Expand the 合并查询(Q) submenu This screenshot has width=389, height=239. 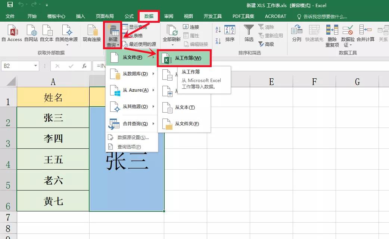tap(132, 123)
